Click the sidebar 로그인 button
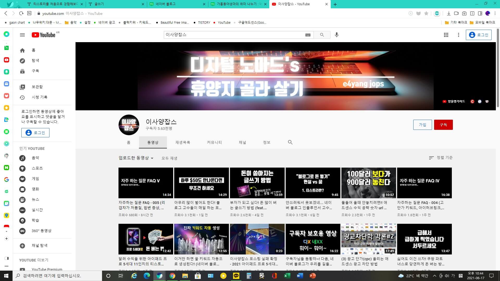Image resolution: width=500 pixels, height=281 pixels. click(x=35, y=133)
